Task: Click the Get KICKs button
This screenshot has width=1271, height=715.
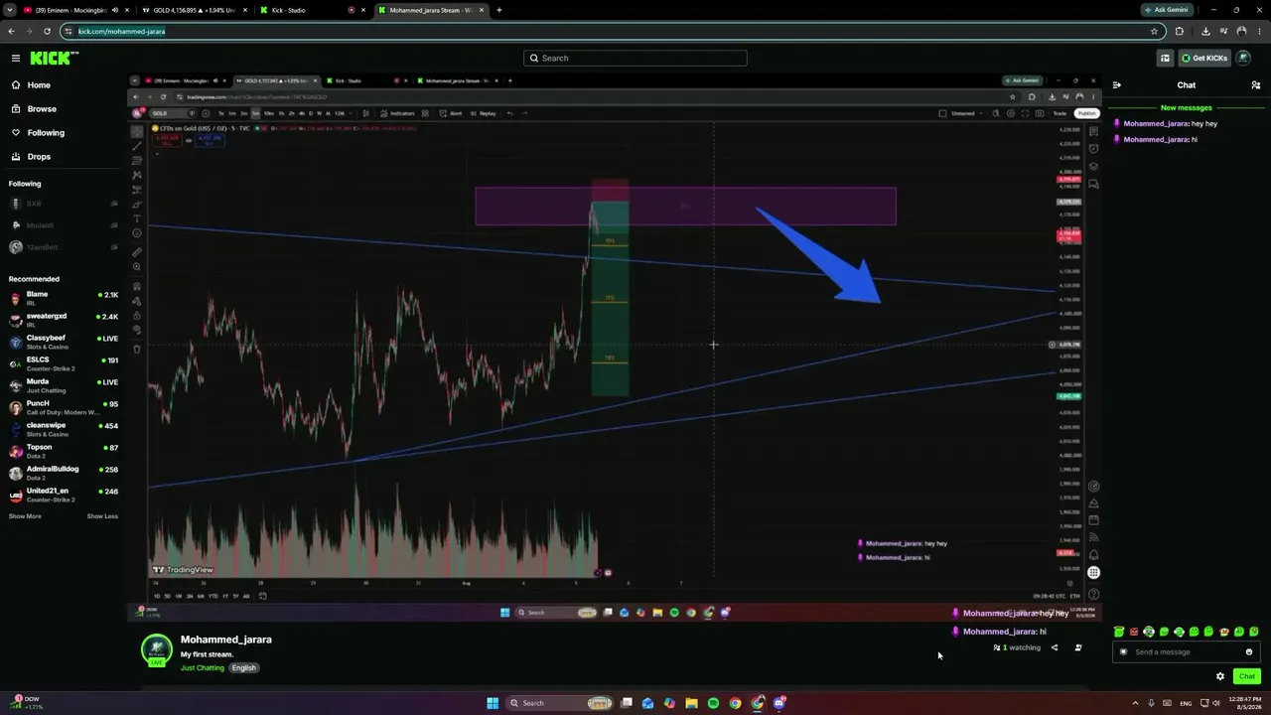Action: click(x=1204, y=58)
